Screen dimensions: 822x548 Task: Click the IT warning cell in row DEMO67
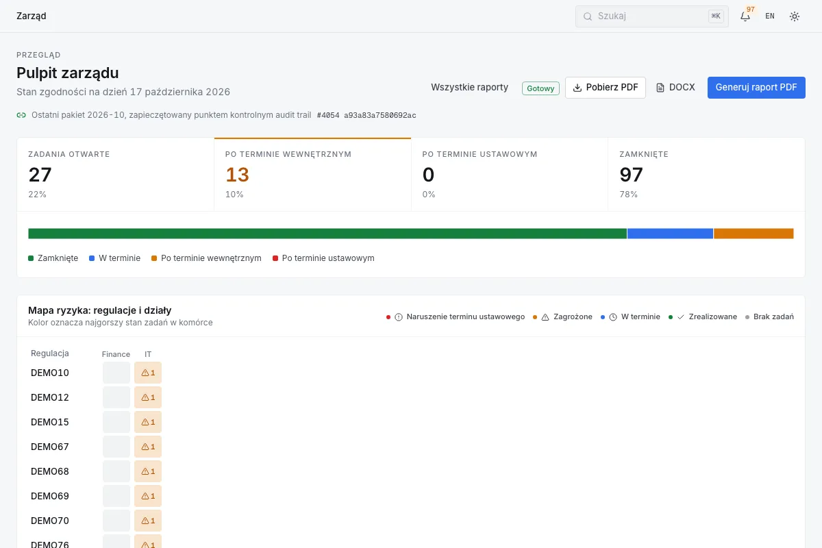tap(148, 447)
